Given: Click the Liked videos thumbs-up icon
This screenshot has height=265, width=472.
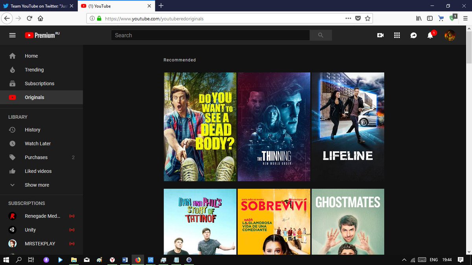Looking at the screenshot, I should [12, 171].
